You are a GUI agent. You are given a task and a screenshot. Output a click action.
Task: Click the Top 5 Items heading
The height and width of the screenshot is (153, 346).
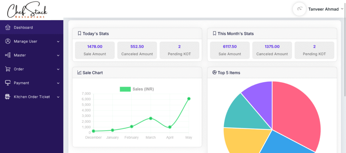(x=229, y=73)
